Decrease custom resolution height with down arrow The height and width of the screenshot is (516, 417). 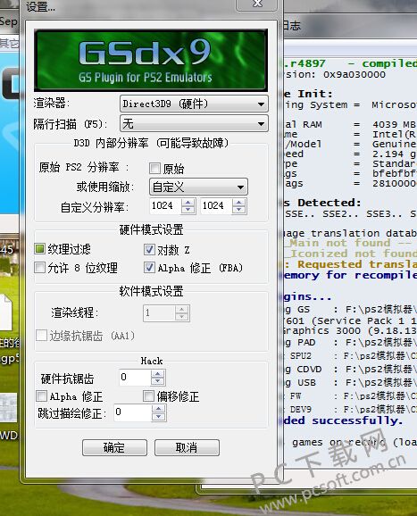click(x=239, y=210)
